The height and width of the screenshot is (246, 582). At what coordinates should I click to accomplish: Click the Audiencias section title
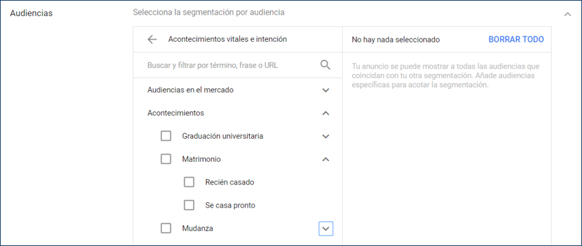[31, 13]
